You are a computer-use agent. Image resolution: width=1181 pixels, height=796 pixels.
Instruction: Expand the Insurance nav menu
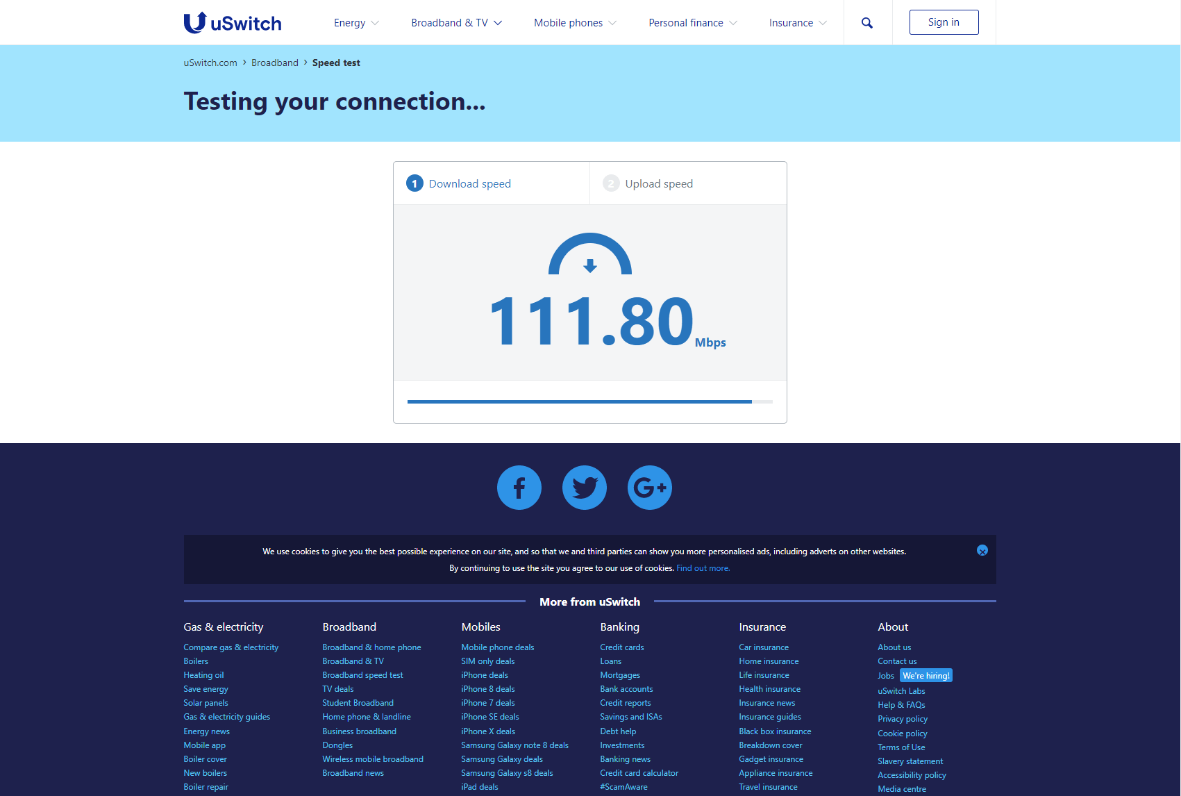pos(798,23)
